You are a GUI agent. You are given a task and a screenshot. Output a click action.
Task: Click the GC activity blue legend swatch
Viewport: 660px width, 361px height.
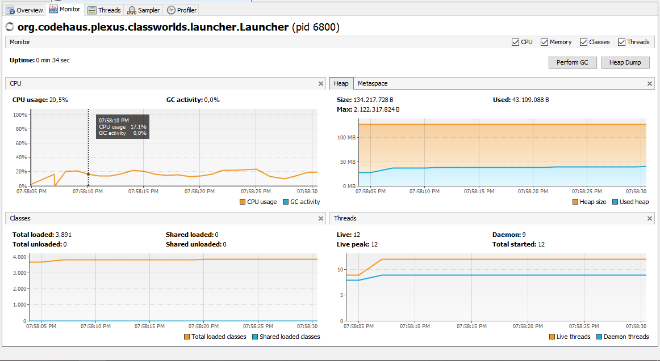click(285, 202)
